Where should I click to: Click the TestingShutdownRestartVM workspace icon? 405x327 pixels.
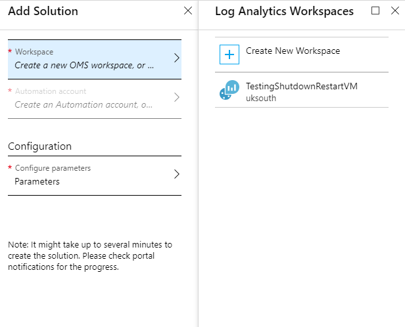point(229,91)
